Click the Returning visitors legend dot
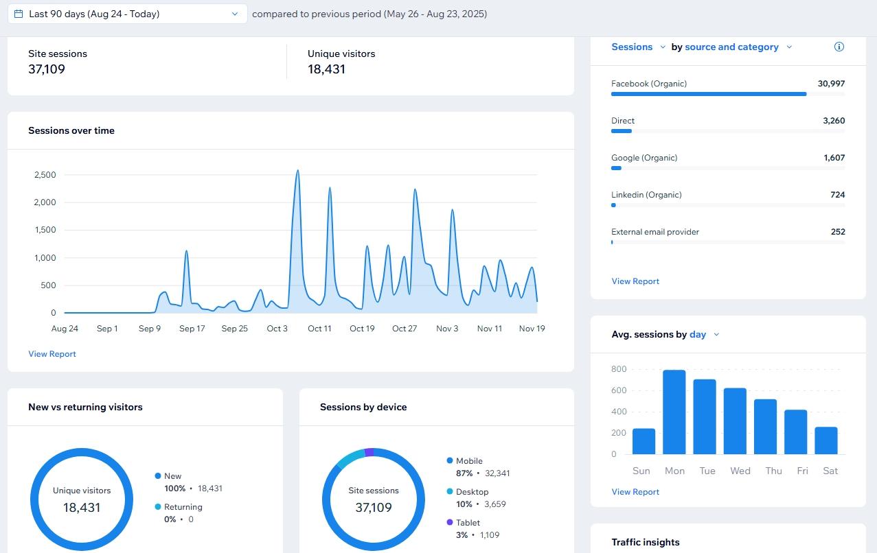This screenshot has height=553, width=877. coord(158,507)
